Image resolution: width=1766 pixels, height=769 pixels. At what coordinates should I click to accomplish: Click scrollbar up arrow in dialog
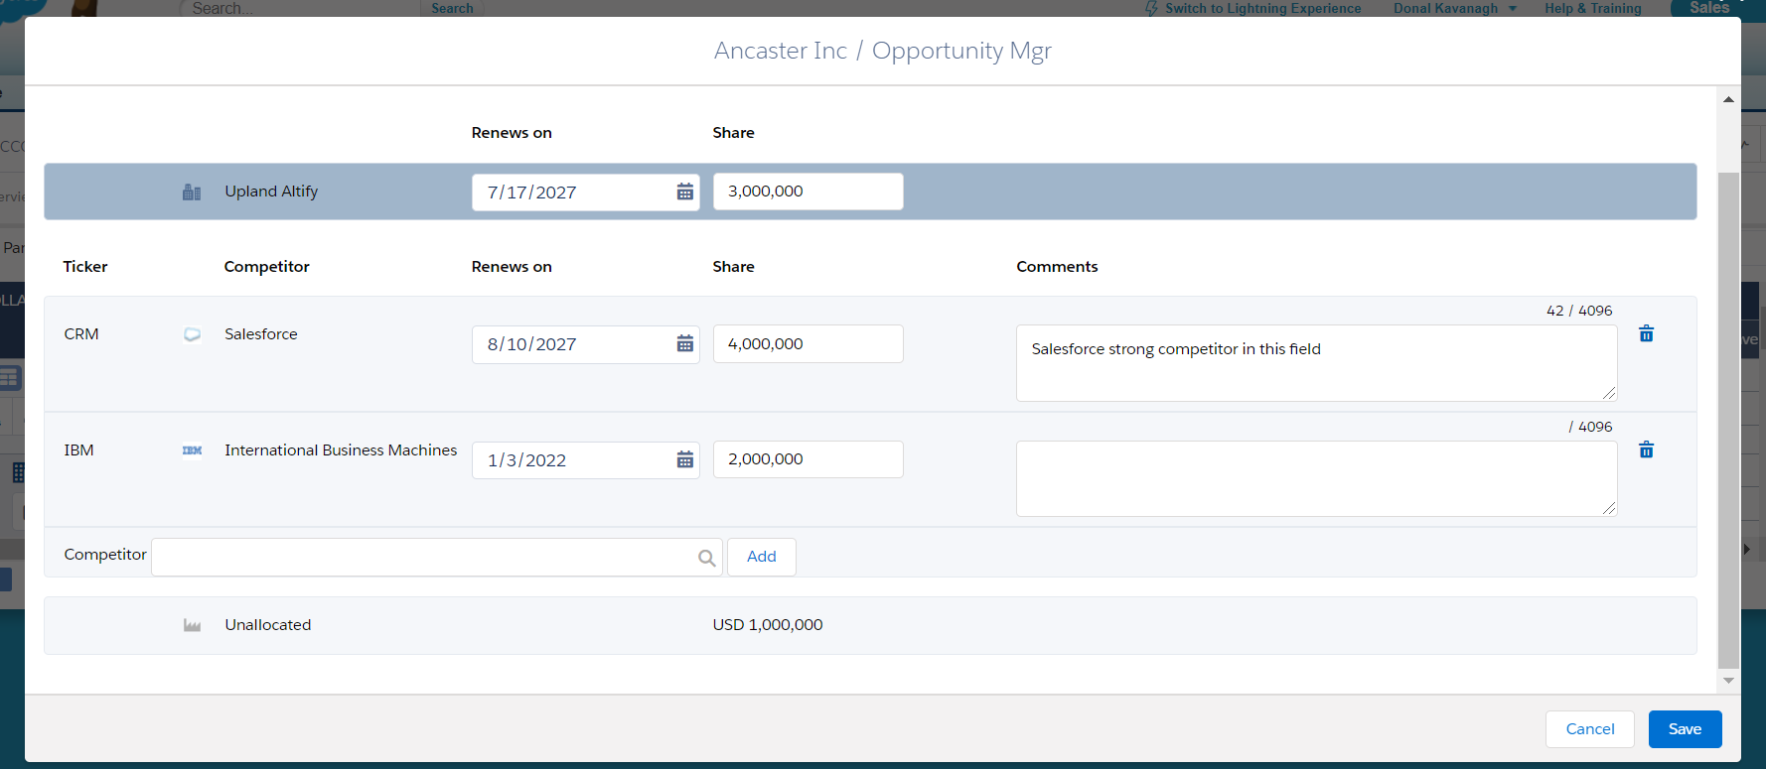1728,99
